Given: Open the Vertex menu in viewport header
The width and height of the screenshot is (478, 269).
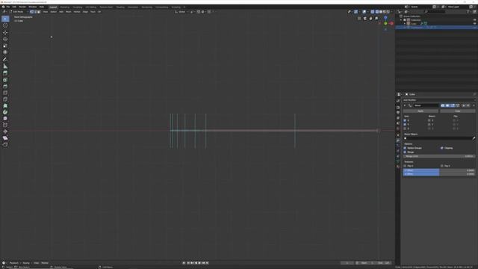Looking at the screenshot, I should (x=77, y=12).
